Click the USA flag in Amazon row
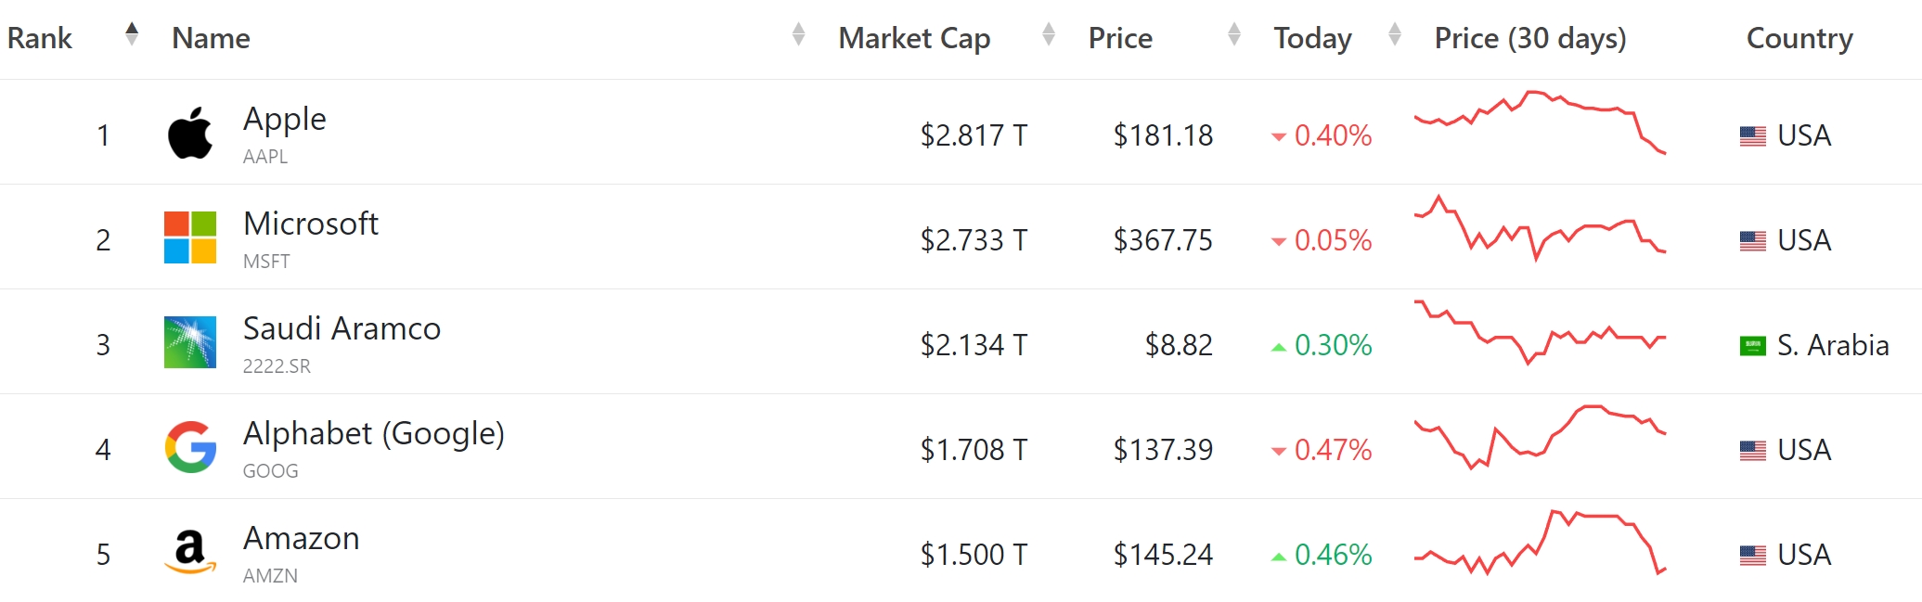The image size is (1922, 602). (x=1752, y=556)
